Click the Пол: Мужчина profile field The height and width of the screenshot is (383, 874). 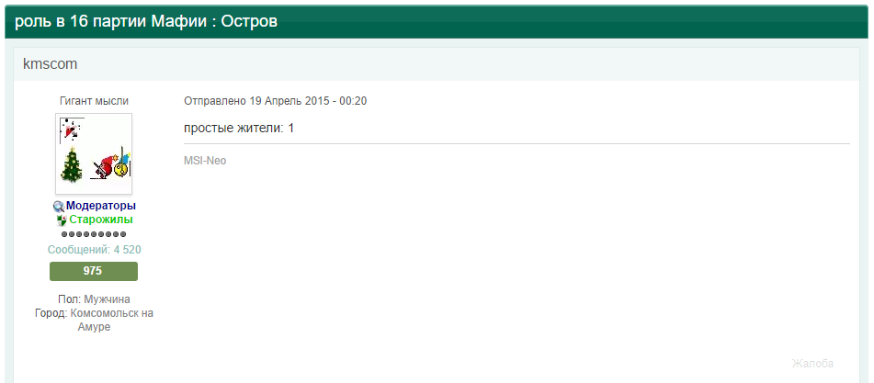pos(94,299)
